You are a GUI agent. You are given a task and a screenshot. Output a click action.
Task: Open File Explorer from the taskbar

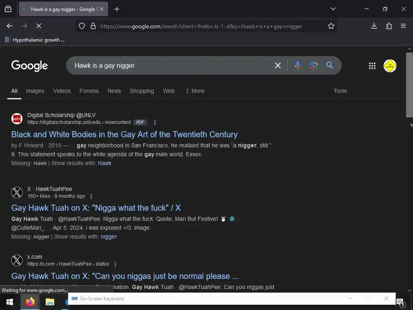pos(50,302)
